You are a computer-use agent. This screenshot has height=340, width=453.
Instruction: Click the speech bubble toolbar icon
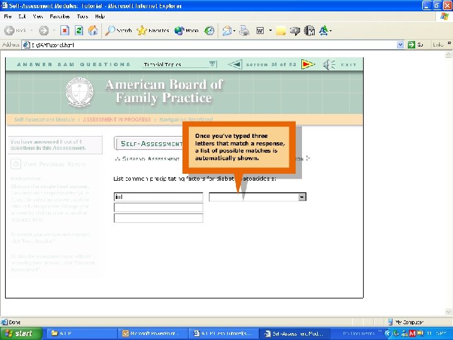295,31
